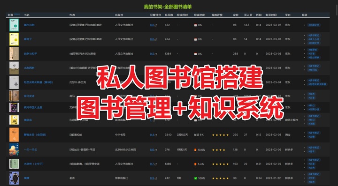
Task: Open the book 神秘岛
Action: pyautogui.click(x=28, y=120)
